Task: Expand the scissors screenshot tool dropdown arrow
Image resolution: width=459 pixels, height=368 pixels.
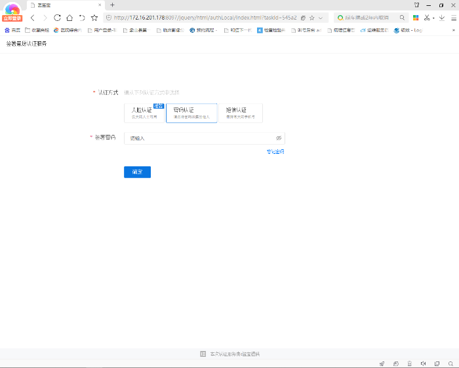Action: 433,18
